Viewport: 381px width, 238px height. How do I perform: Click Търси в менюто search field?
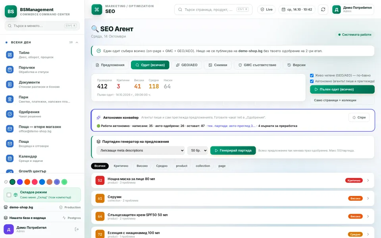[x=42, y=26]
